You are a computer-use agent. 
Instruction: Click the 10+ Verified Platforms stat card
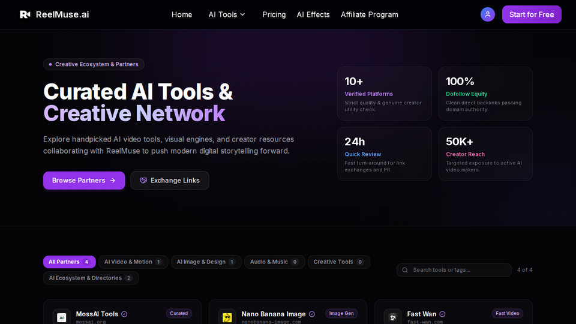(x=384, y=94)
